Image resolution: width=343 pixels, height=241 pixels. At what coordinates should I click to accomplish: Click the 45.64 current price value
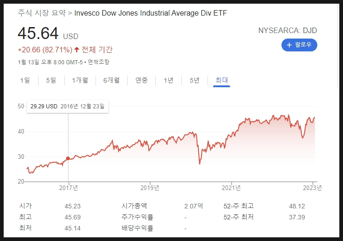(x=38, y=34)
